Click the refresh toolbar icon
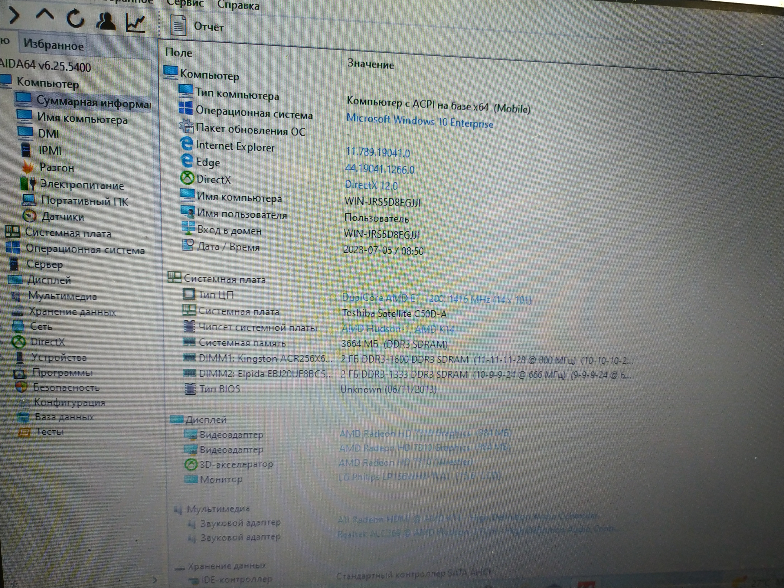Screen dimensions: 784x588 pyautogui.click(x=75, y=18)
